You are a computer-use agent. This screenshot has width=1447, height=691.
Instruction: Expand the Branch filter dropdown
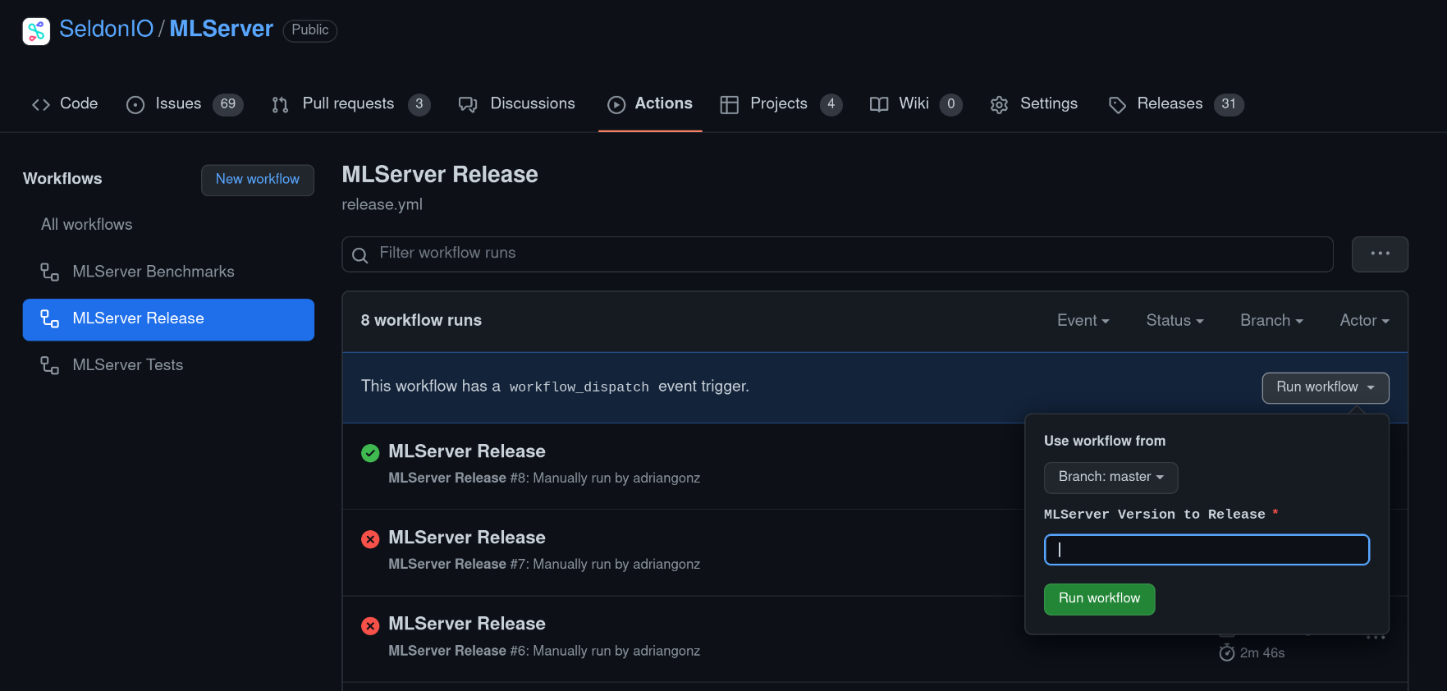click(1271, 321)
